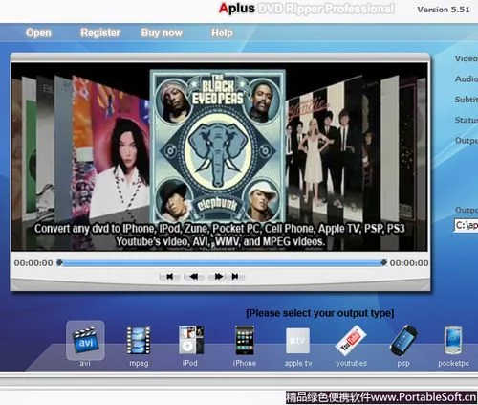Select the psp console icon
Screen dimensions: 478x405
[403, 341]
